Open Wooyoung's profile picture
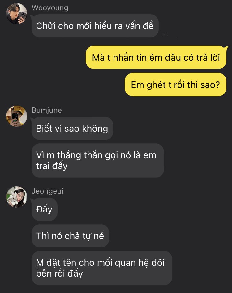The height and width of the screenshot is (293, 232). pos(17,13)
